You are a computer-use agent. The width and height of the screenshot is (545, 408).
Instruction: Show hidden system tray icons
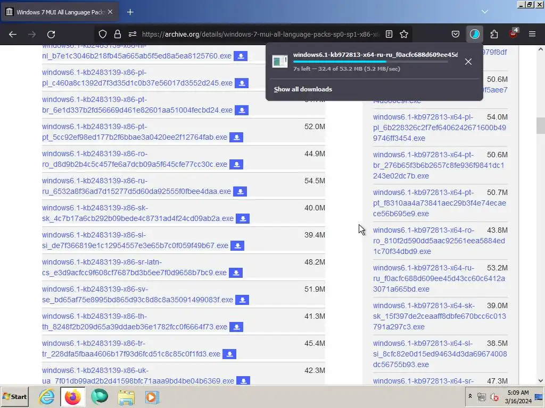tap(470, 396)
